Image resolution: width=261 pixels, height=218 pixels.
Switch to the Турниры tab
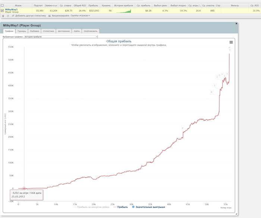(x=22, y=31)
